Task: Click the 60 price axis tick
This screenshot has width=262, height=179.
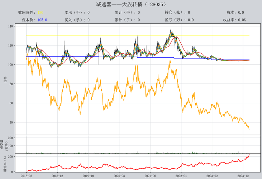Action: tap(11, 103)
